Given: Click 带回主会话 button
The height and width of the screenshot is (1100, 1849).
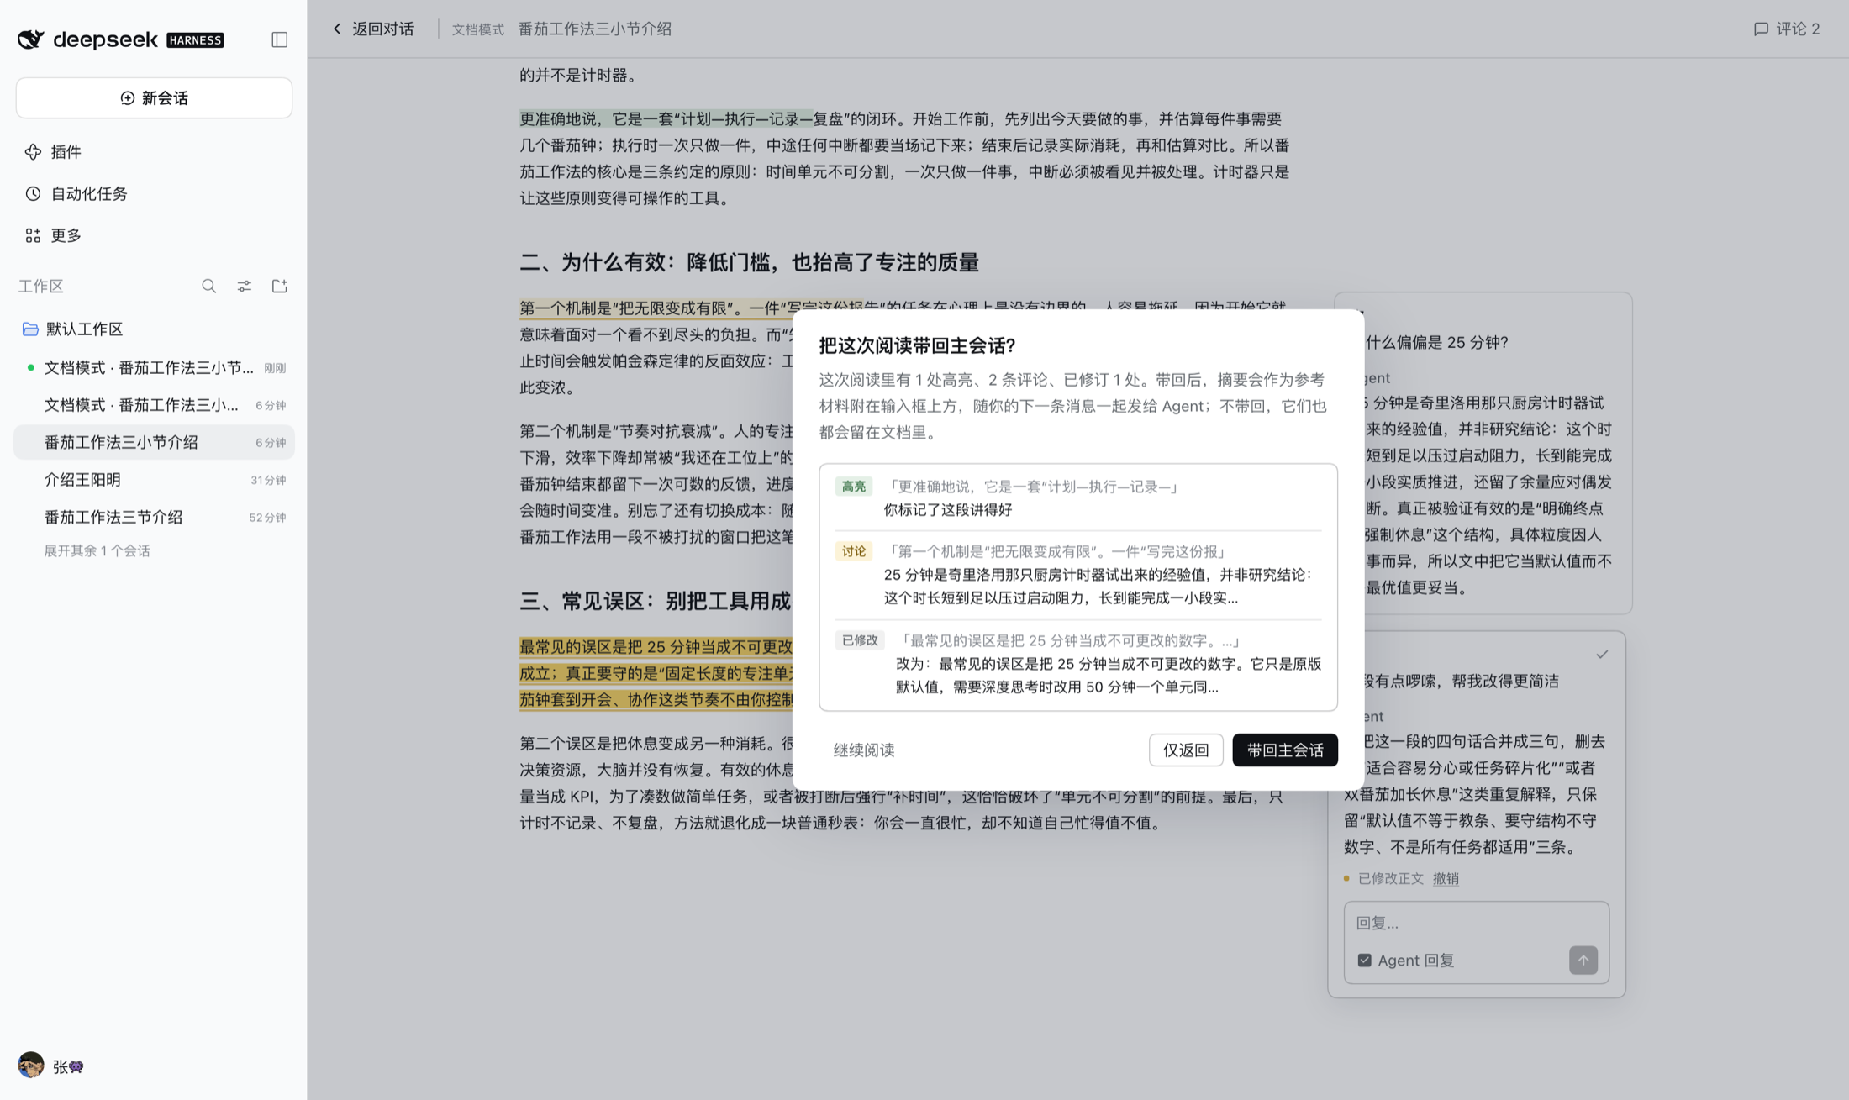Looking at the screenshot, I should click(x=1285, y=750).
